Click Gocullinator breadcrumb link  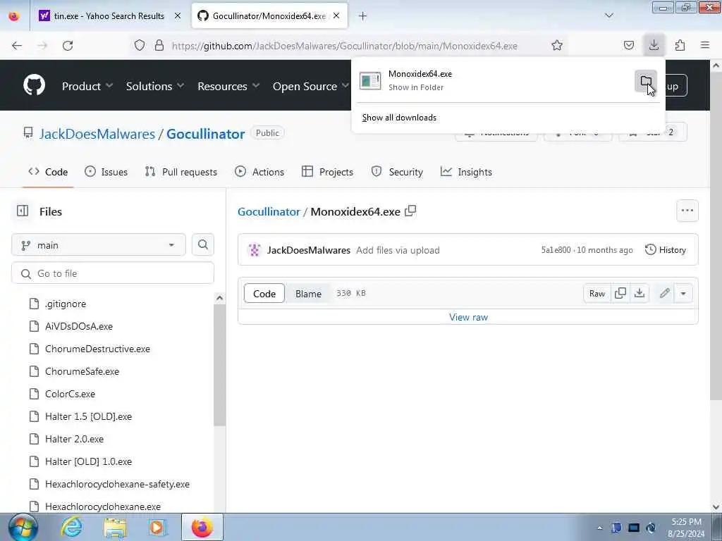pyautogui.click(x=269, y=211)
